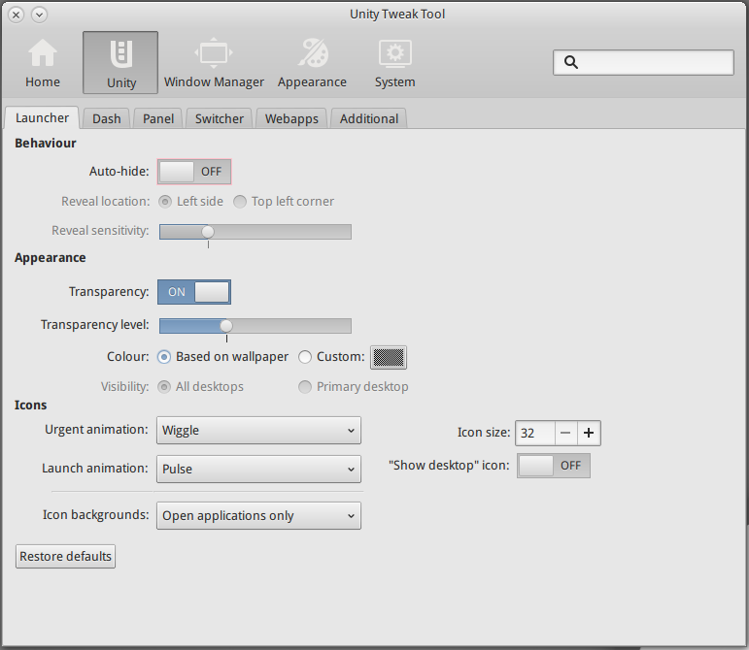This screenshot has width=749, height=650.
Task: Expand the Urgent animation dropdown
Action: (258, 430)
